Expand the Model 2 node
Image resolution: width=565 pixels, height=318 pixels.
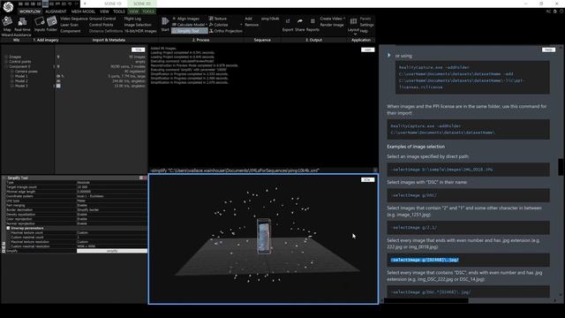click(11, 81)
